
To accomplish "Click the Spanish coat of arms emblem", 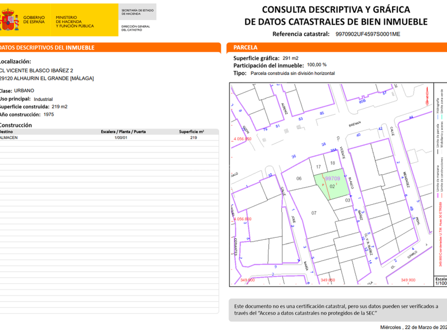I will click(x=10, y=20).
